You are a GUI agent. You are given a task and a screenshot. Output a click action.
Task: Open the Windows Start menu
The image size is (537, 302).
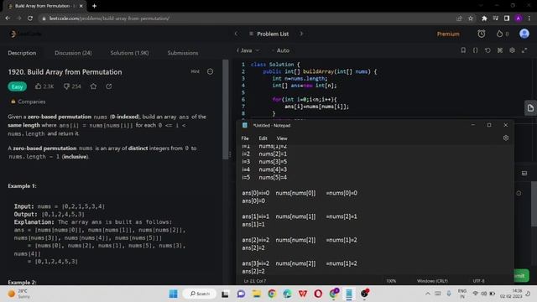click(x=174, y=294)
